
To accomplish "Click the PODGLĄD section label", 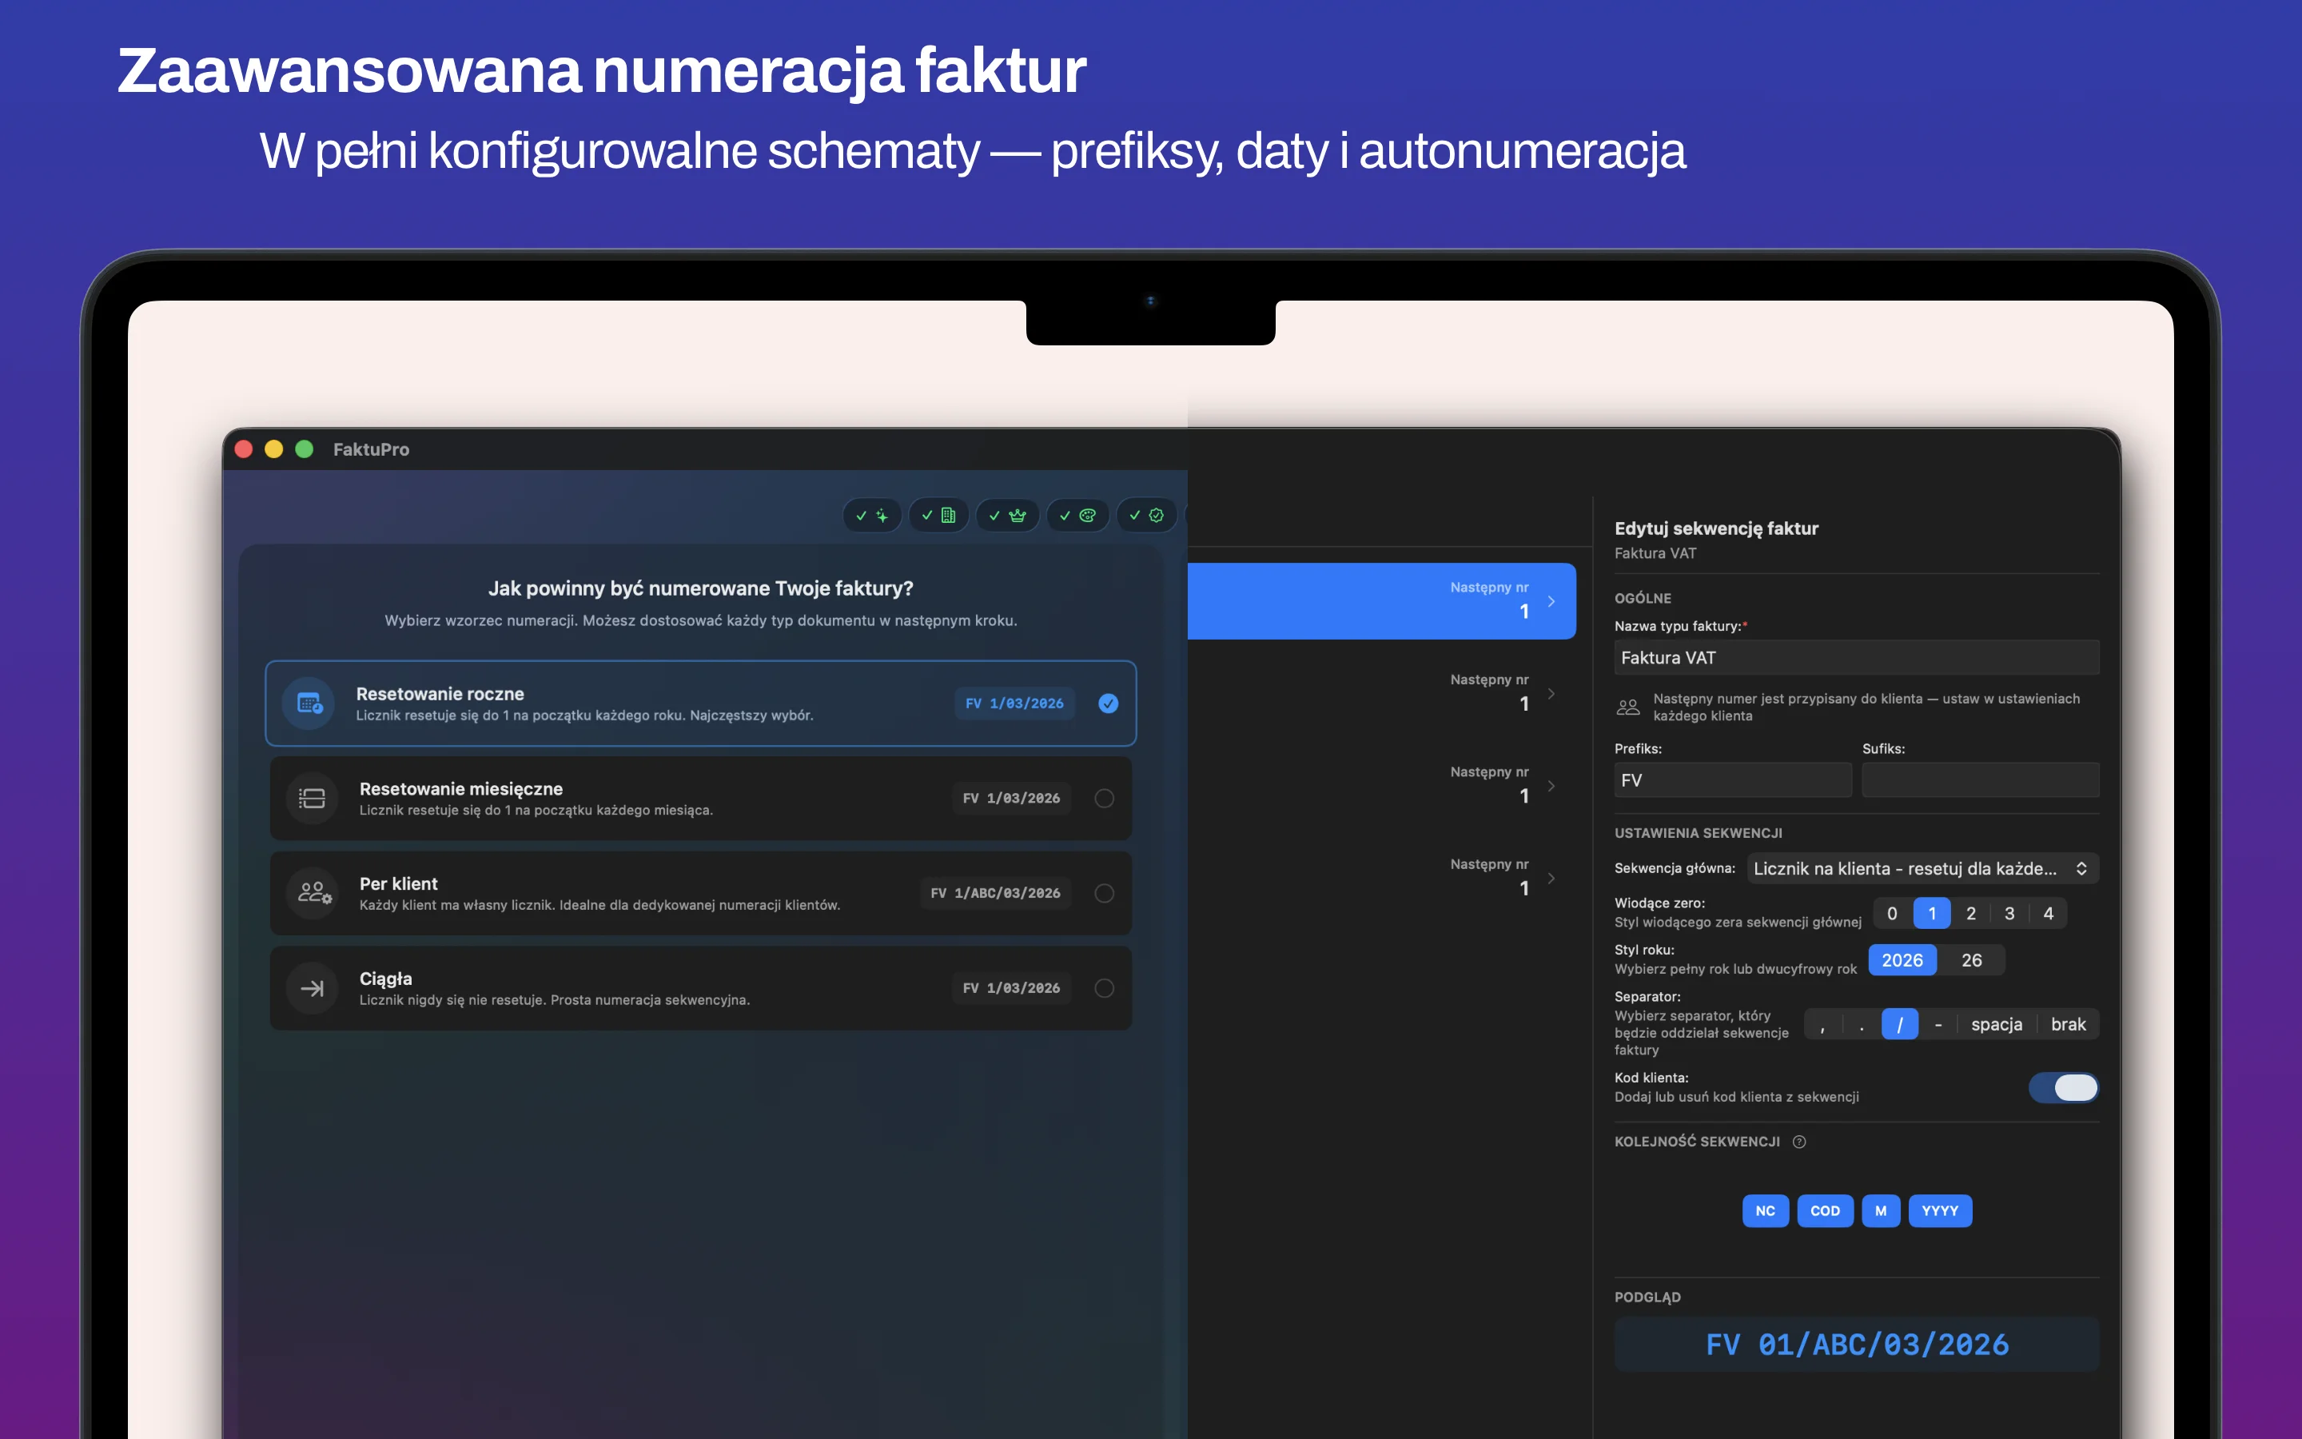I will [x=1647, y=1297].
